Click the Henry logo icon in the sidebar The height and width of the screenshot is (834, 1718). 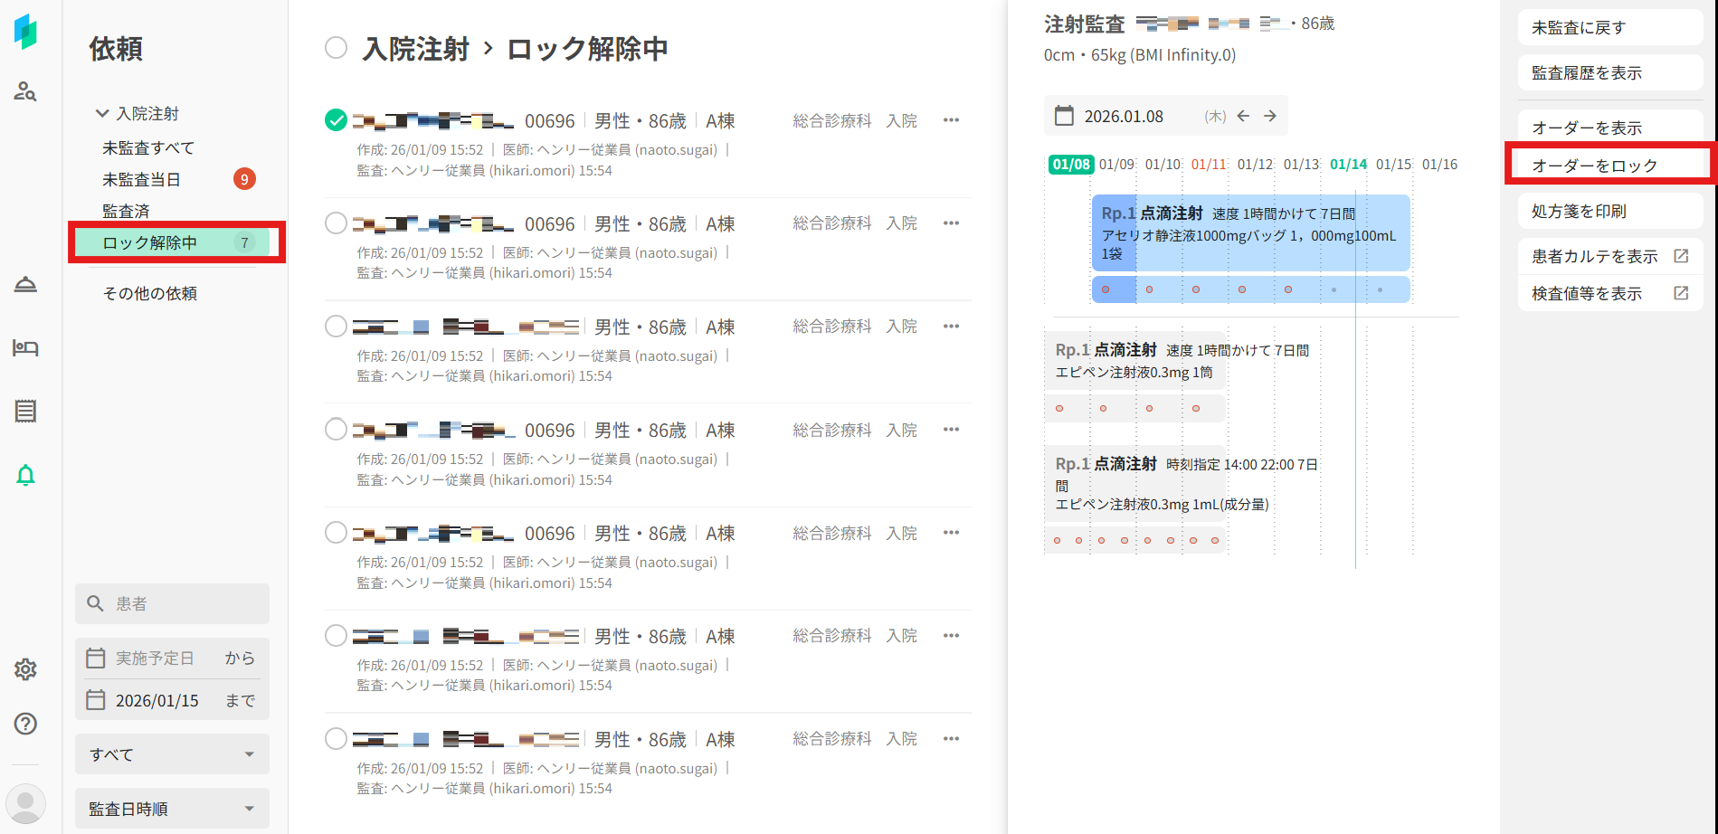pos(25,32)
